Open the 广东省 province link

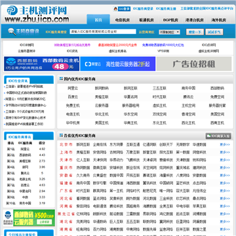point(66,191)
